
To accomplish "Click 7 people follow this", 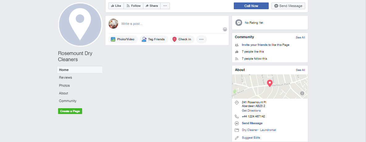I will (255, 59).
